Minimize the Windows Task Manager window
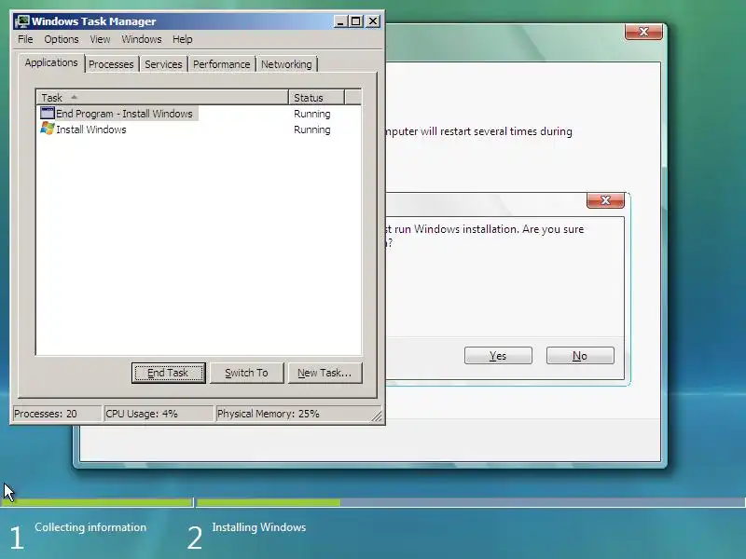 click(340, 21)
